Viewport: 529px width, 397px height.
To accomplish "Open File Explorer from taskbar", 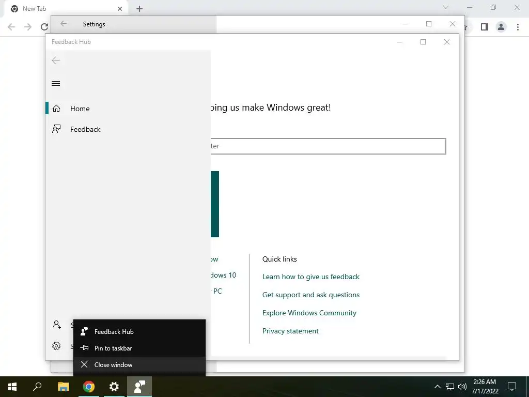I will click(x=63, y=387).
